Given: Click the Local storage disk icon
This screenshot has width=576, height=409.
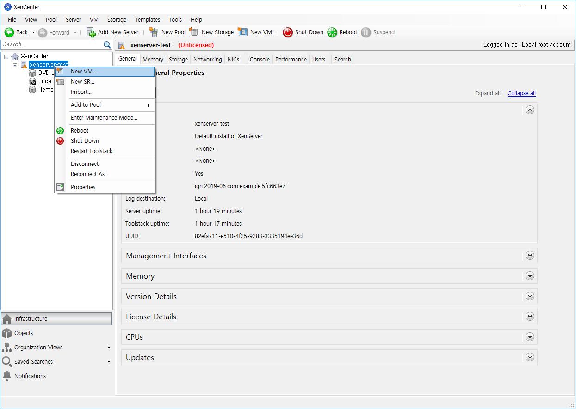Looking at the screenshot, I should (32, 81).
